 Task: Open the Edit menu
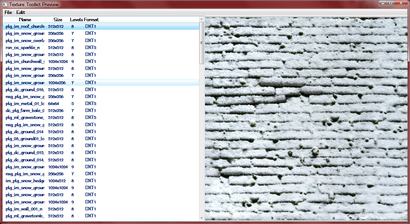point(21,12)
